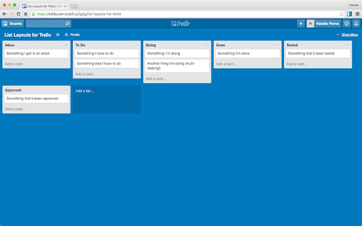
Task: Click the board title List Layouts for Trello
Action: tap(28, 35)
